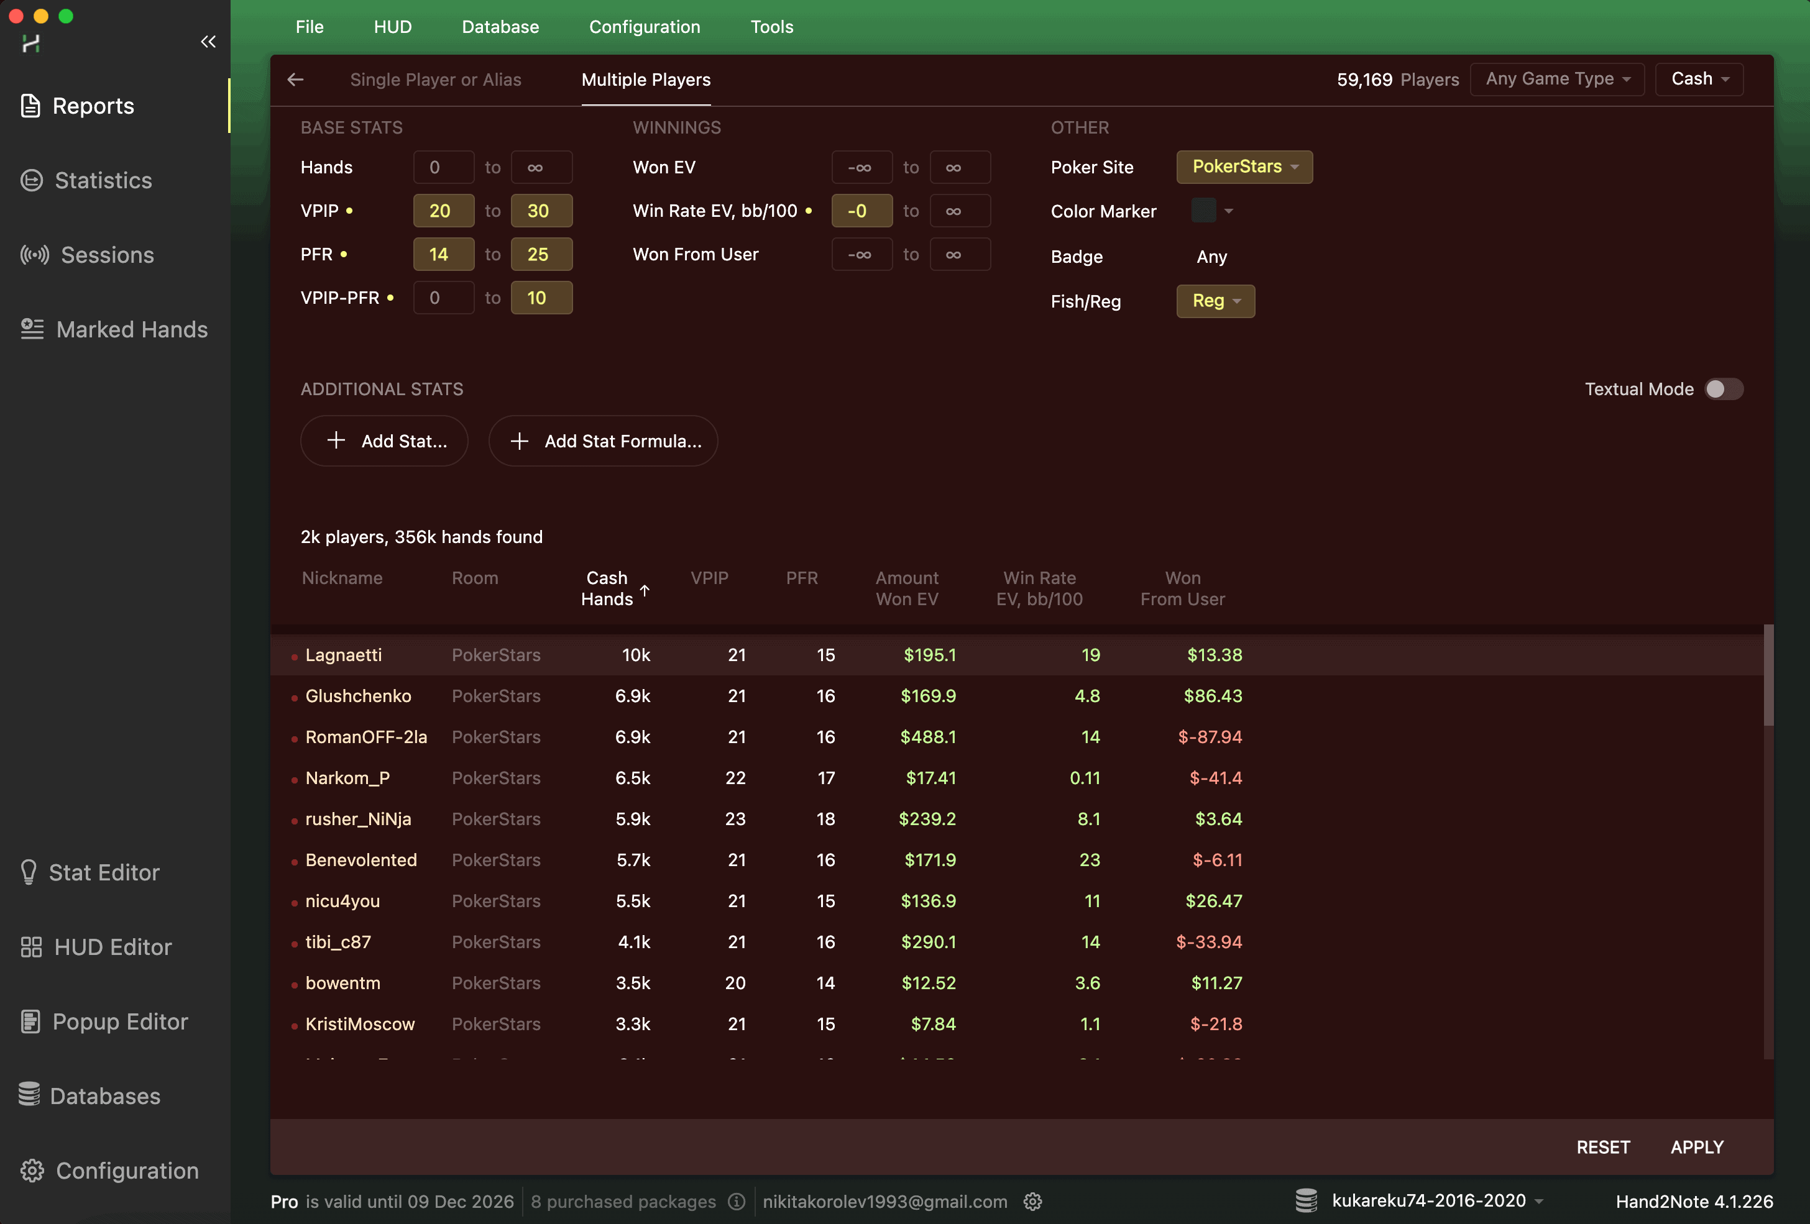
Task: Click Add Stat Formula
Action: tap(603, 441)
